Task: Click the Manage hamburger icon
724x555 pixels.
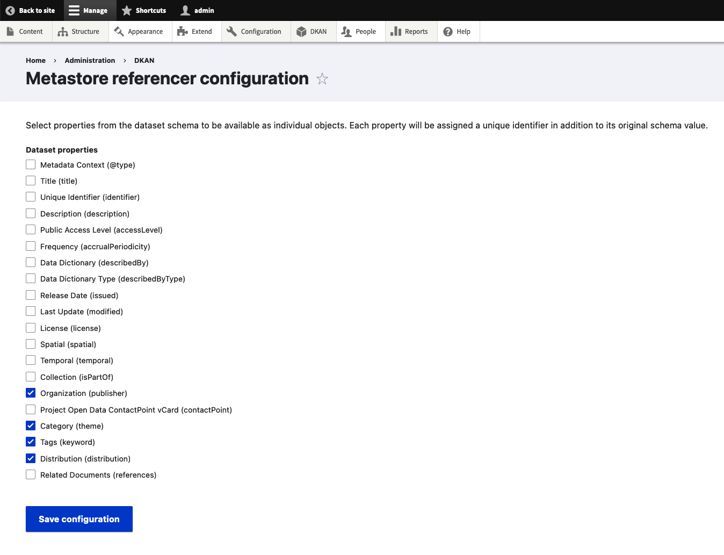Action: pyautogui.click(x=74, y=10)
